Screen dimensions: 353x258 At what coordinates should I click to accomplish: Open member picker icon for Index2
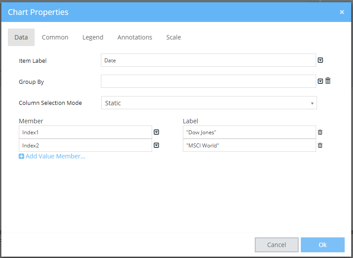(x=156, y=145)
